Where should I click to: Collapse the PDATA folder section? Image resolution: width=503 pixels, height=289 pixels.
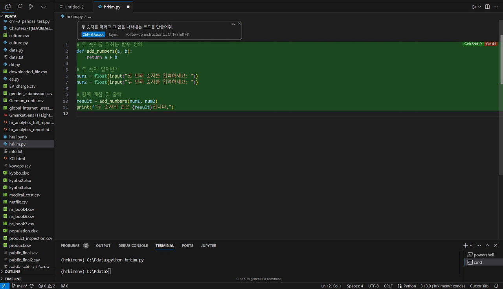coord(27,16)
